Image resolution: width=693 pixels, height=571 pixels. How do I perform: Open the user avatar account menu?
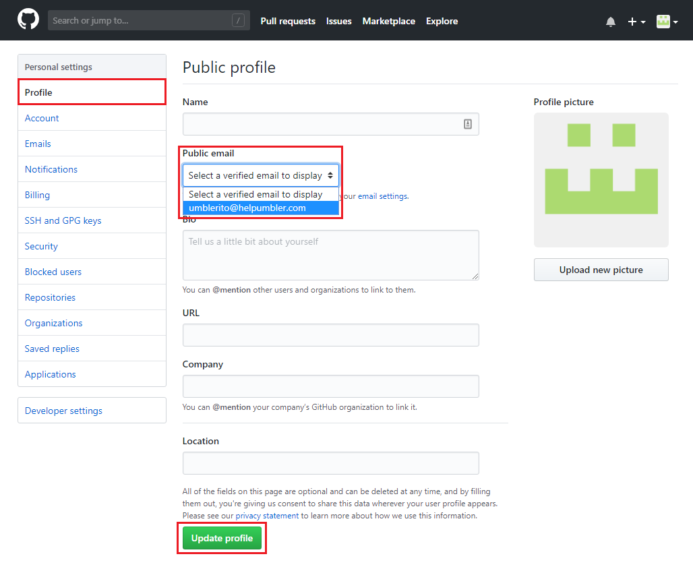(667, 22)
